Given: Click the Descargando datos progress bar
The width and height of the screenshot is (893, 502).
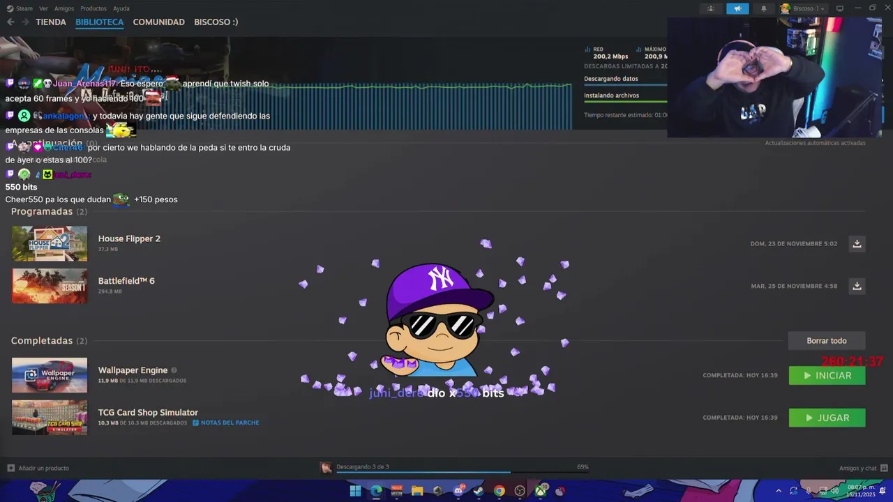Looking at the screenshot, I should point(625,86).
